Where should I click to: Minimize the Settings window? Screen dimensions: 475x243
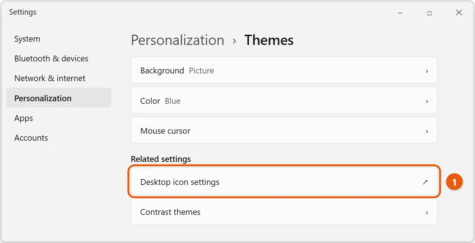coord(400,13)
